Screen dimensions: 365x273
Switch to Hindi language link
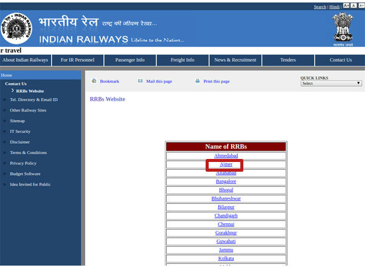[x=334, y=7]
